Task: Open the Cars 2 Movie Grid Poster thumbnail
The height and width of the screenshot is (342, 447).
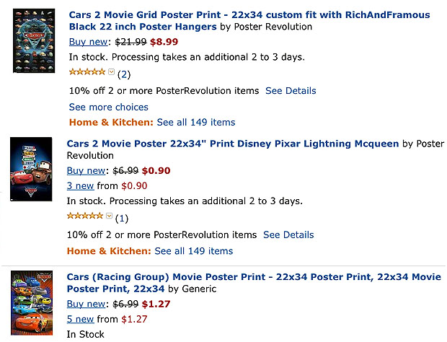Action: [x=34, y=40]
